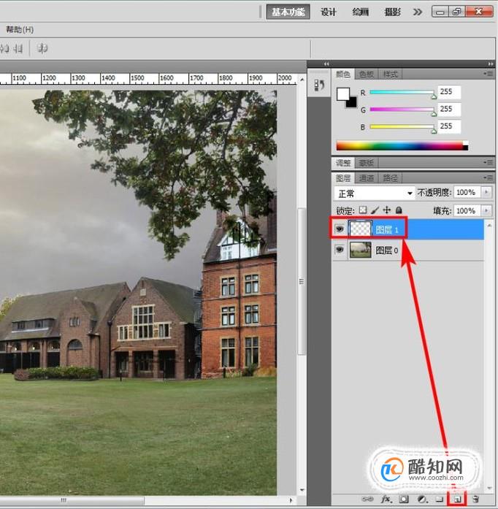
Task: Add a layer mask to 图层 1
Action: pyautogui.click(x=404, y=499)
